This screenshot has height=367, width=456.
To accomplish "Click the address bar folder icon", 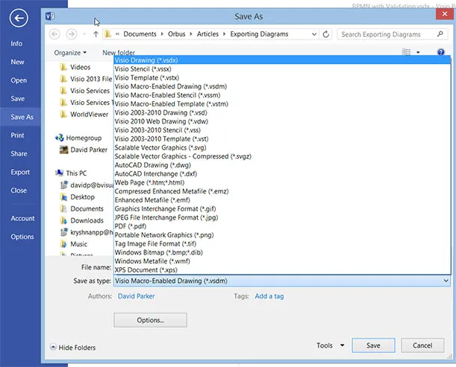I will pyautogui.click(x=108, y=34).
